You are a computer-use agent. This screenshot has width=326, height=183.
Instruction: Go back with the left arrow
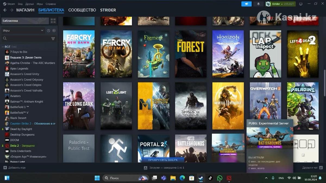(5, 10)
